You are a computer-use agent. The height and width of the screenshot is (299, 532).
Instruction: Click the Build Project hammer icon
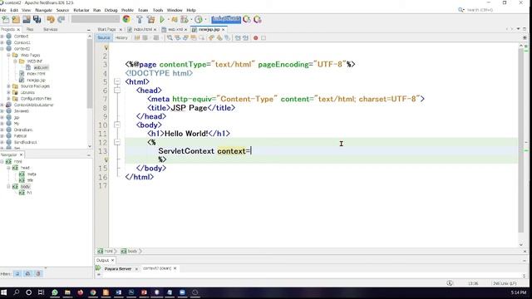tap(140, 20)
